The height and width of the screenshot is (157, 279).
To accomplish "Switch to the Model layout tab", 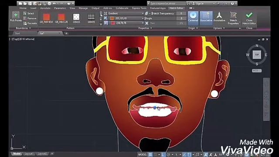I will [x=17, y=154].
